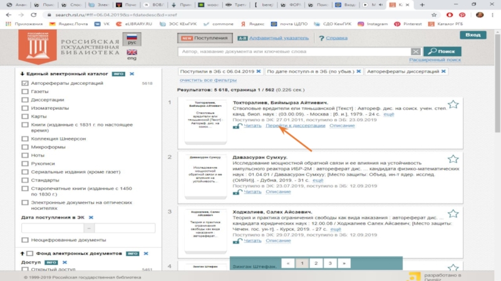This screenshot has width=501, height=281.
Task: Click the Russian flag language icon
Action: [x=132, y=39]
